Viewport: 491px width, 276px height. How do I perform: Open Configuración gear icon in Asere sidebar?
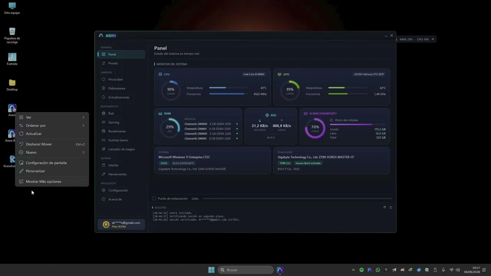click(x=104, y=190)
